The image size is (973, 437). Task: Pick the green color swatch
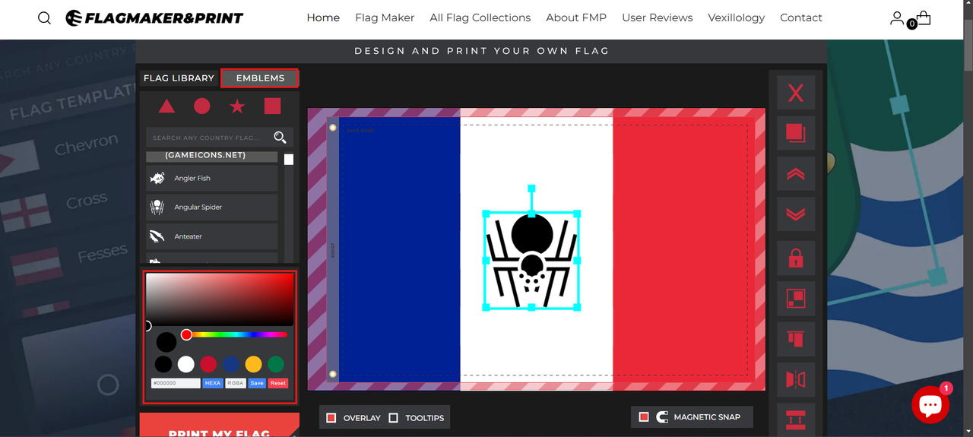tap(276, 364)
